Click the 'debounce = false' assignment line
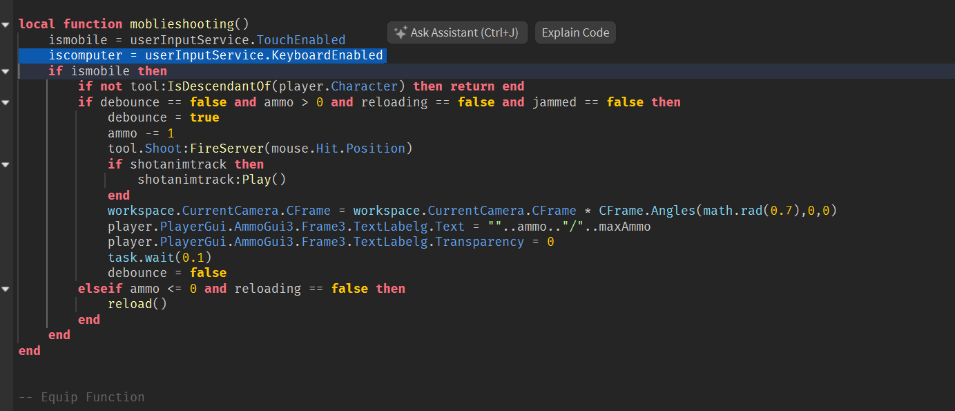The height and width of the screenshot is (411, 955). 167,273
